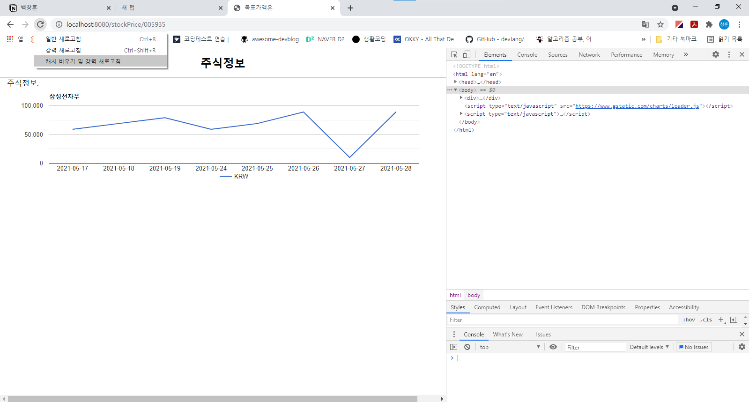Open the Event Listeners tab

pyautogui.click(x=554, y=307)
